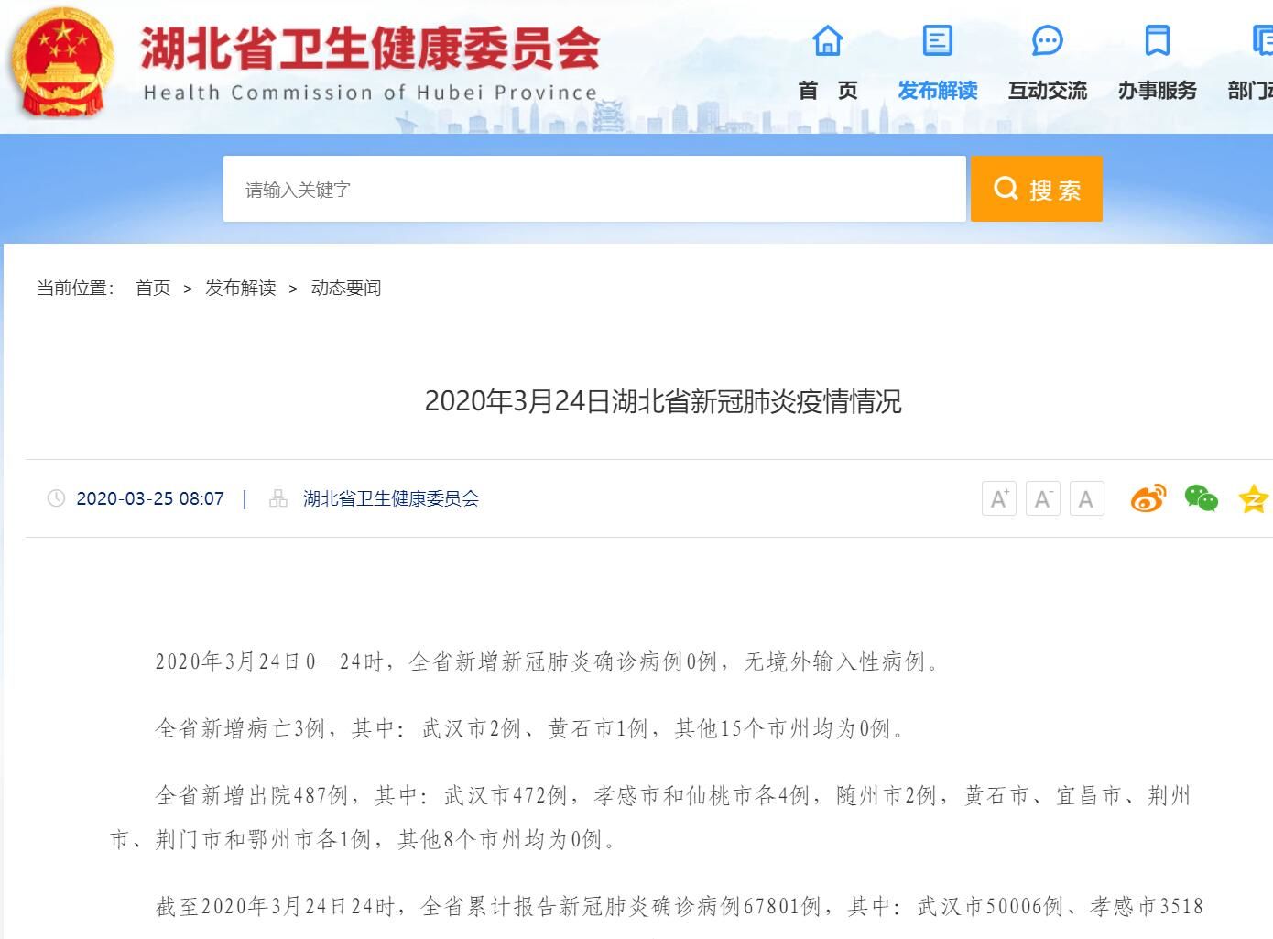
Task: Open 动态要闻 breadcrumb link
Action: [x=345, y=288]
